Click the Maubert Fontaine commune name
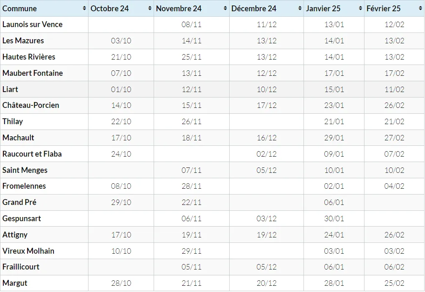Screen dimensions: 425x292 (33, 73)
